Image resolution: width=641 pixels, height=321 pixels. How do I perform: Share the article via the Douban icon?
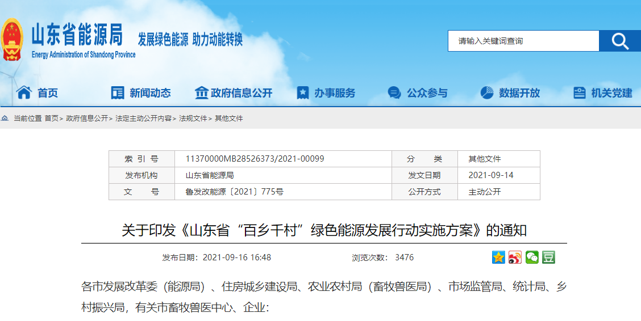click(x=548, y=257)
